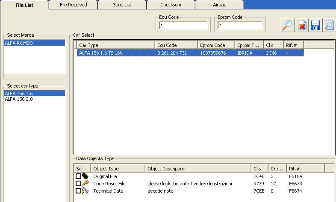This screenshot has height=202, width=336.
Task: Click Object Description column header
Action: pyautogui.click(x=198, y=168)
